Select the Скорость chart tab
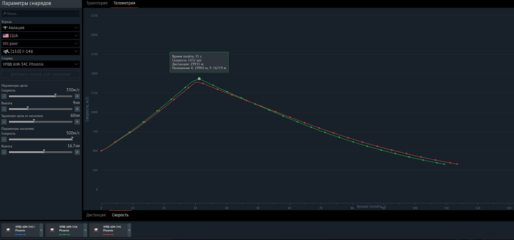The height and width of the screenshot is (240, 514). 120,215
